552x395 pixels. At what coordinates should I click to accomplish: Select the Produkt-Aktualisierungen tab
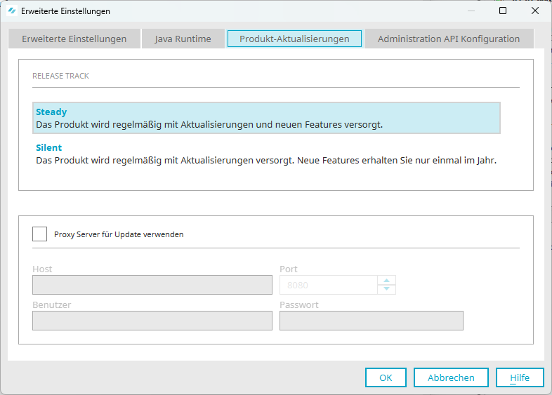[x=294, y=39]
